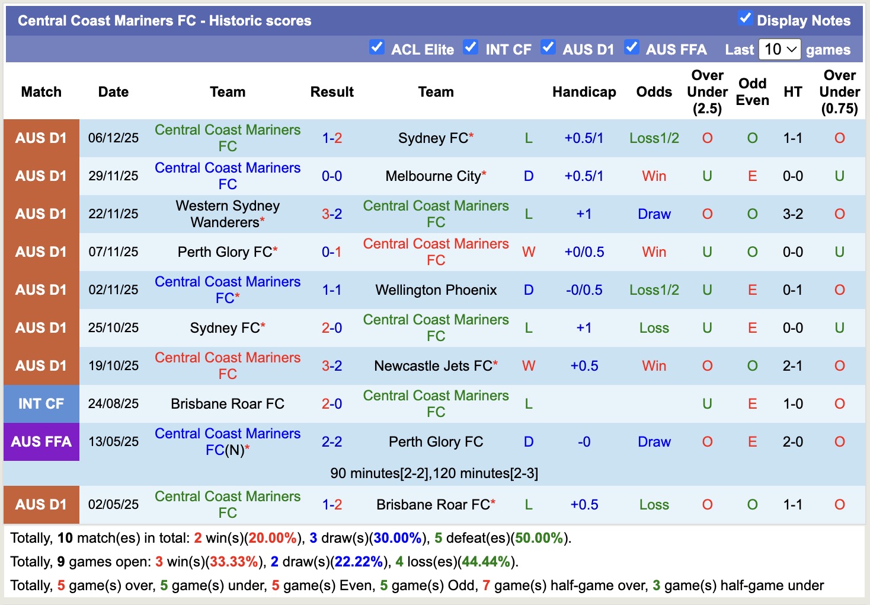Click the Handicap column header
Image resolution: width=870 pixels, height=605 pixels.
tap(584, 92)
